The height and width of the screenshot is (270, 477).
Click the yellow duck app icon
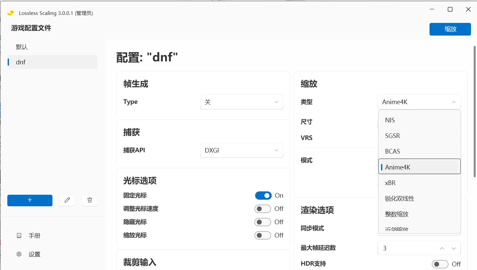click(11, 13)
